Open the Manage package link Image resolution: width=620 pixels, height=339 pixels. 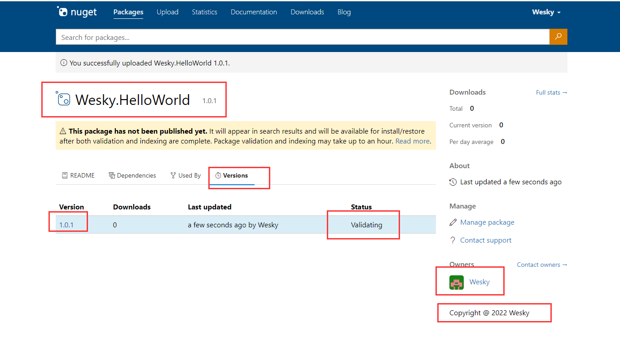tap(487, 222)
